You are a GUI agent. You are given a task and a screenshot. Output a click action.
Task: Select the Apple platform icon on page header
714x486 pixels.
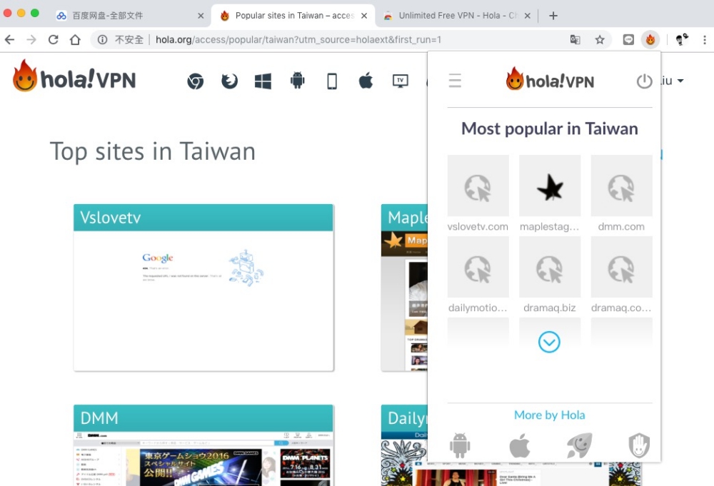coord(366,81)
